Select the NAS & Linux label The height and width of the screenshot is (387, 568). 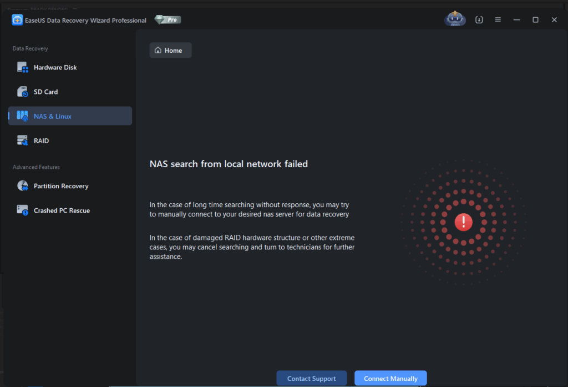pos(53,116)
